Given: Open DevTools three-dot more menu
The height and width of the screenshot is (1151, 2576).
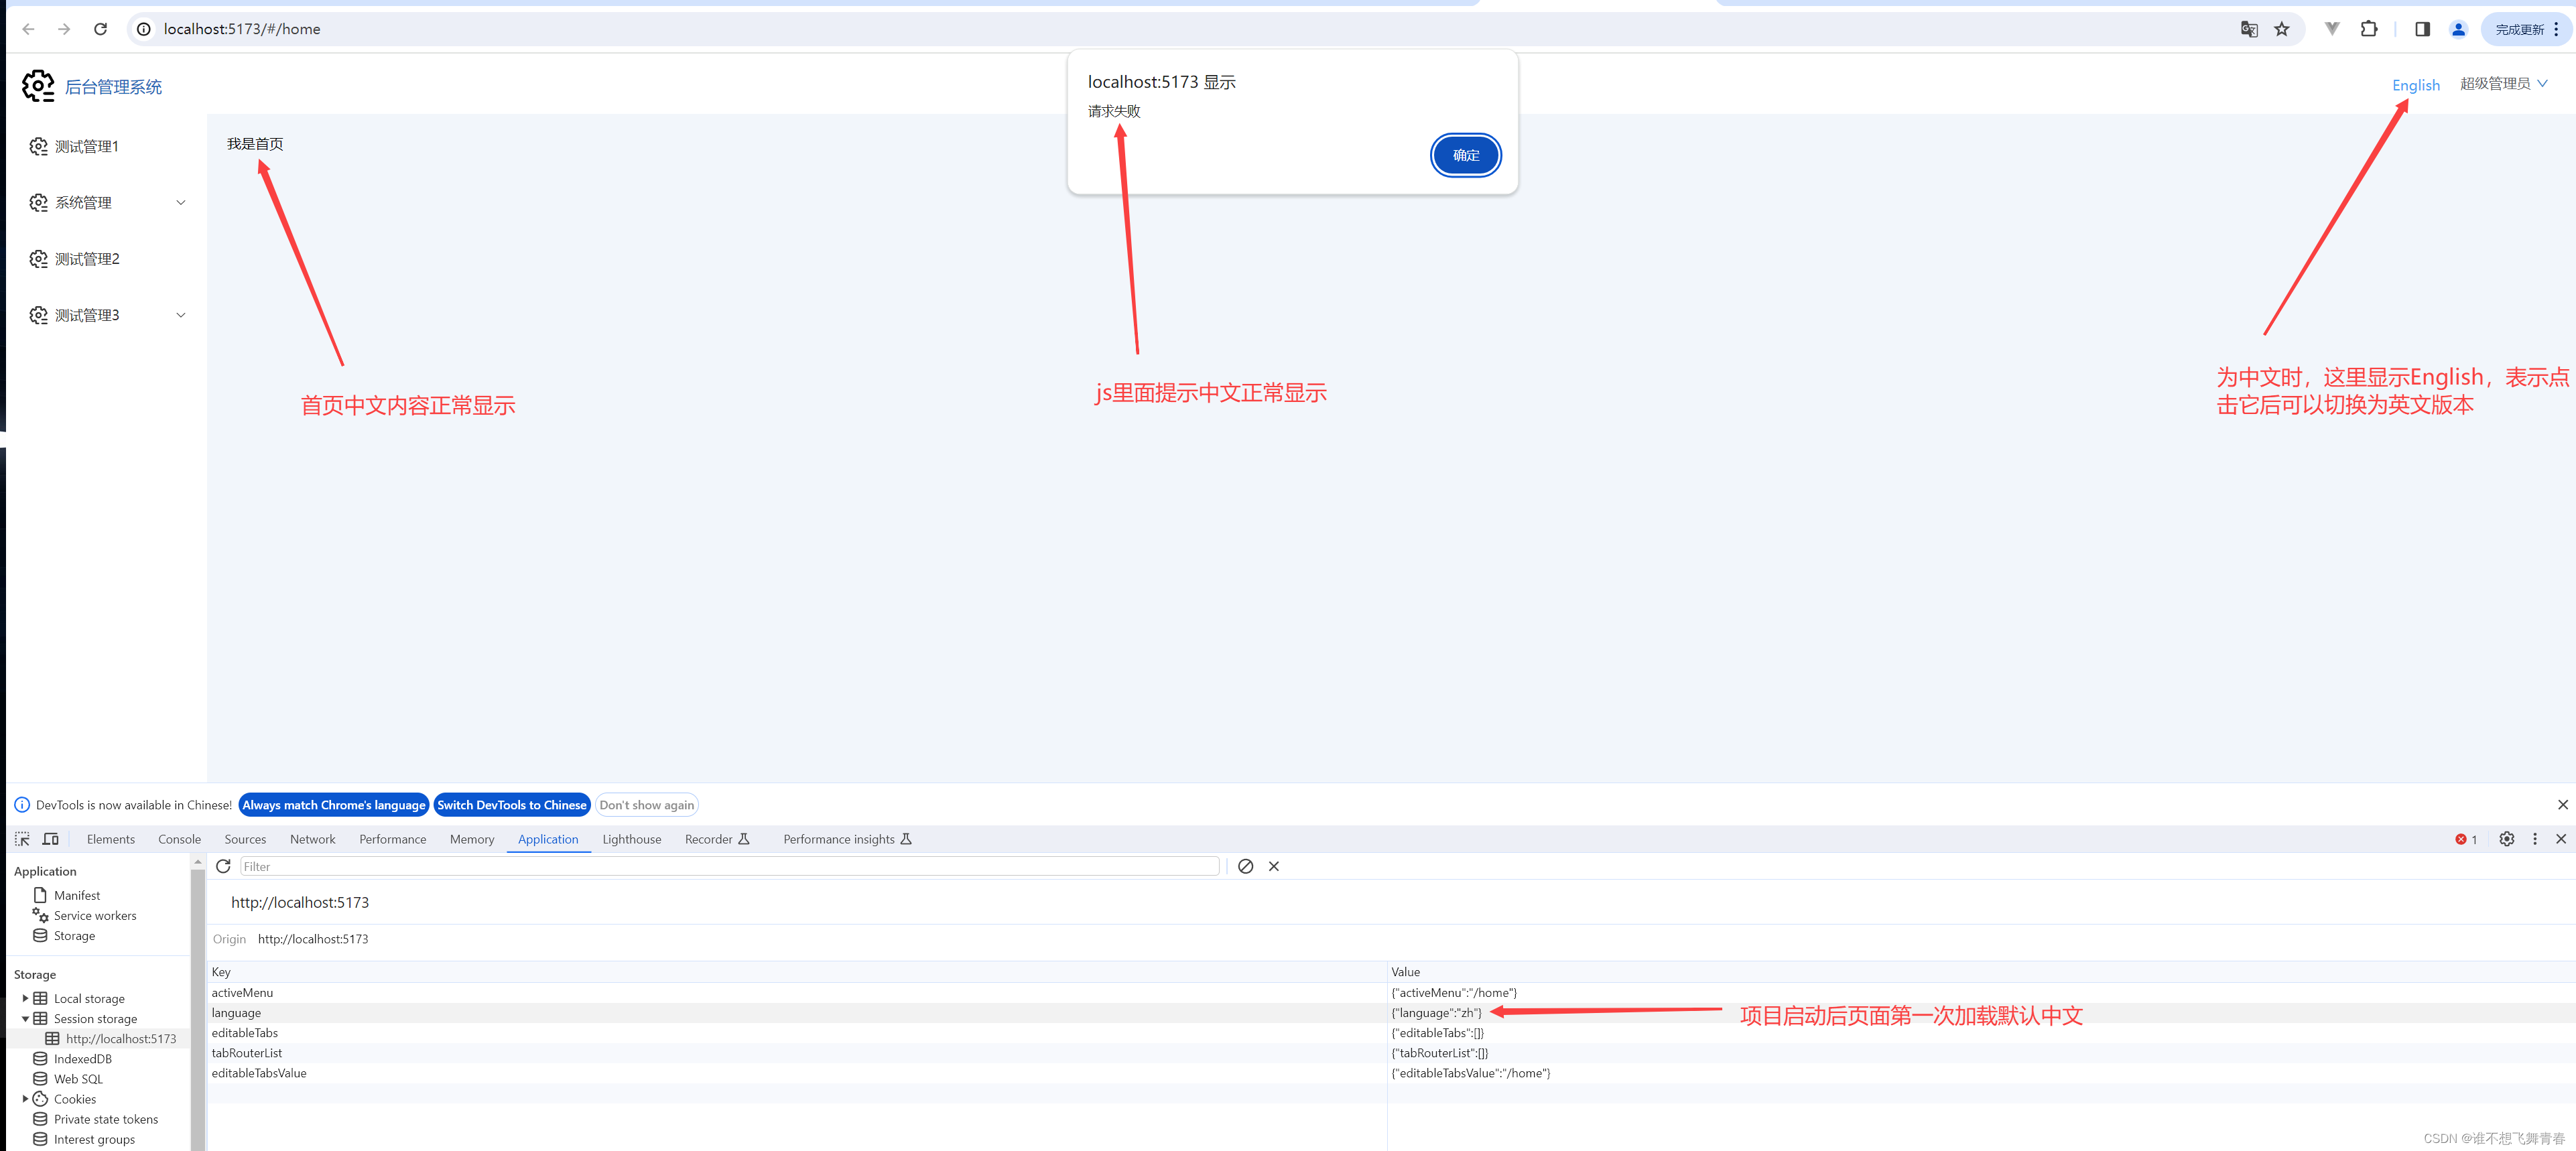Looking at the screenshot, I should pos(2535,839).
